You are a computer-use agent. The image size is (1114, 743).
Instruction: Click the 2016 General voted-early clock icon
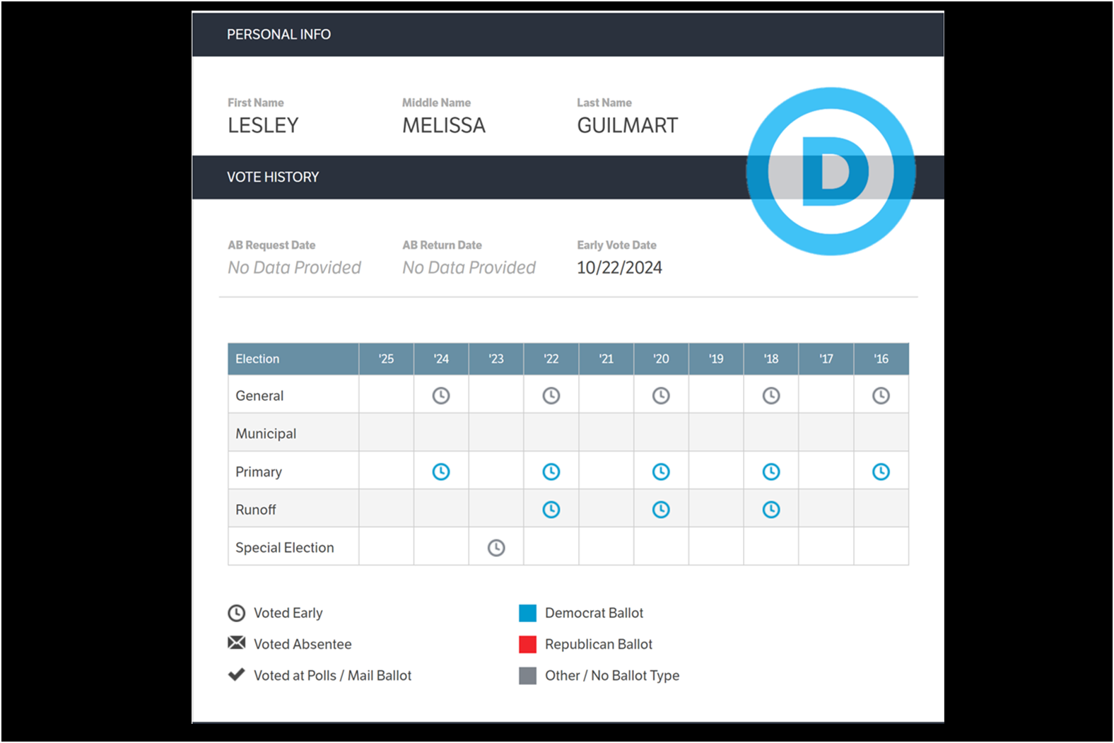tap(881, 396)
